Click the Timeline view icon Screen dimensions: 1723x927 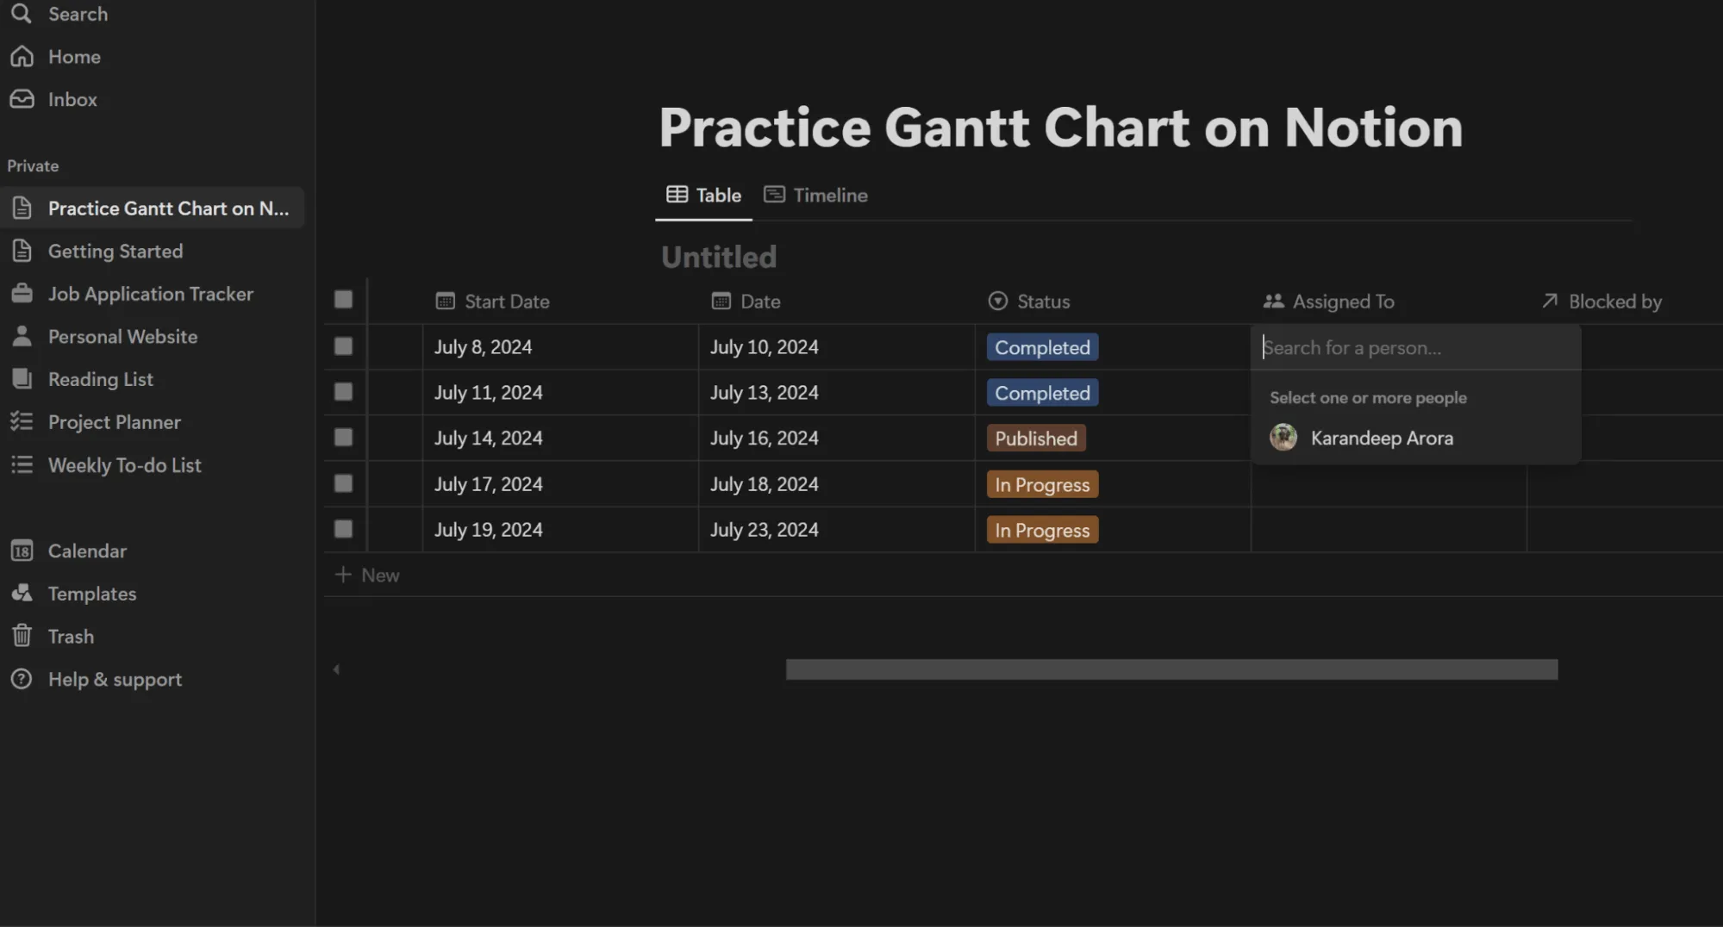pos(774,195)
